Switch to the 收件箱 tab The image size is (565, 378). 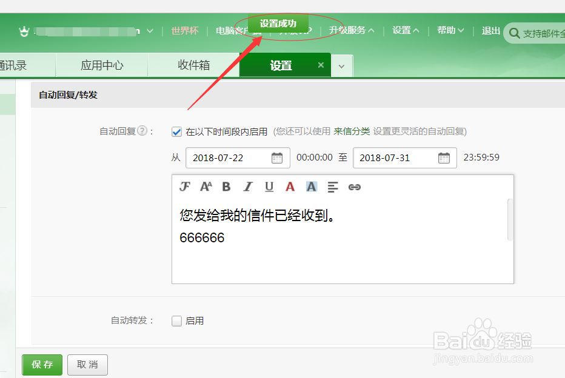pyautogui.click(x=194, y=65)
